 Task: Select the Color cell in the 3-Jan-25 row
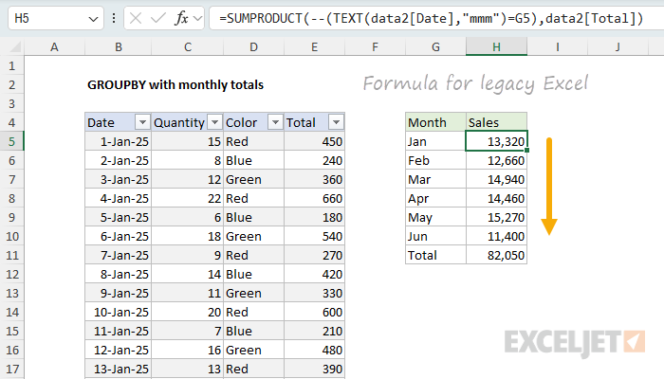253,179
